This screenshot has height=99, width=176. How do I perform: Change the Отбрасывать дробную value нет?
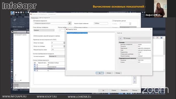(144, 54)
